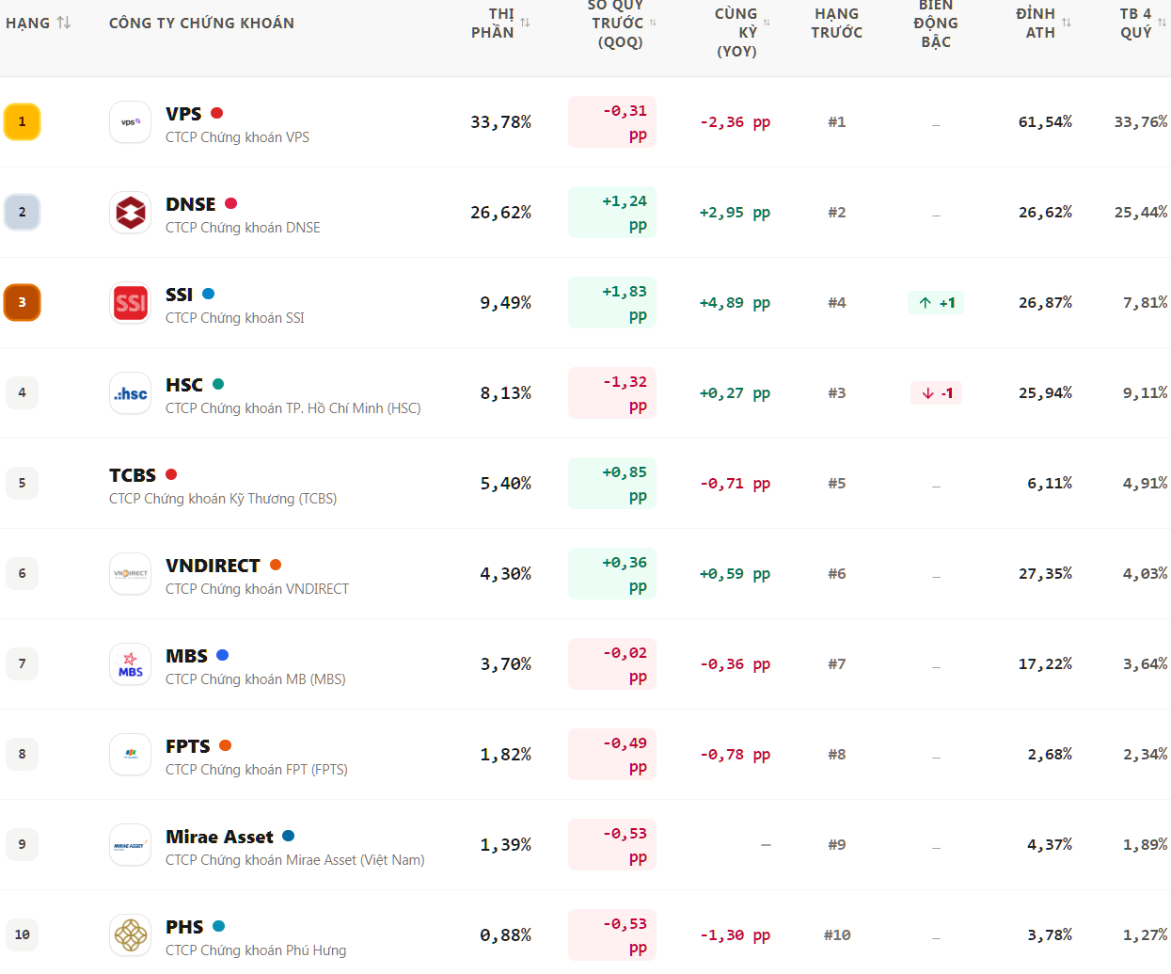1171x974 pixels.
Task: Sort by SO QUÝ TRƯỚC (QOQ) column
Action: pyautogui.click(x=623, y=23)
